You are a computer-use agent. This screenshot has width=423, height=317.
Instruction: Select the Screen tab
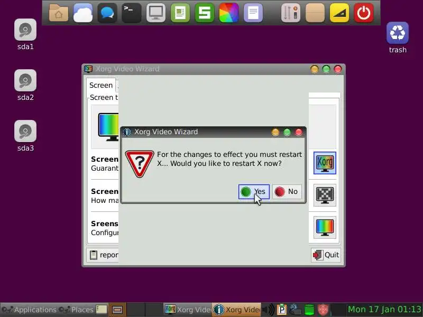pos(101,85)
